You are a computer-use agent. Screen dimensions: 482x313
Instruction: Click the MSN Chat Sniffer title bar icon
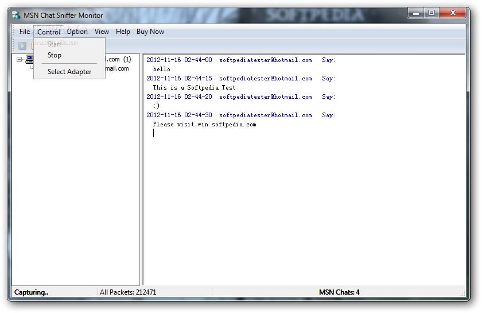tap(16, 15)
